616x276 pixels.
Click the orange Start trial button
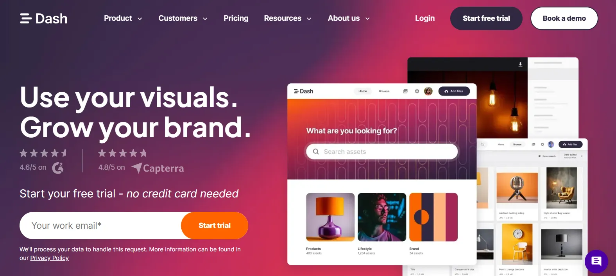215,226
